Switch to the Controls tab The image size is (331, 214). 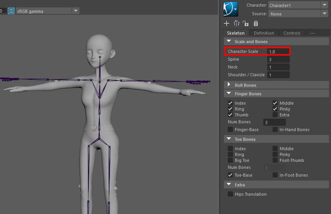pyautogui.click(x=292, y=33)
